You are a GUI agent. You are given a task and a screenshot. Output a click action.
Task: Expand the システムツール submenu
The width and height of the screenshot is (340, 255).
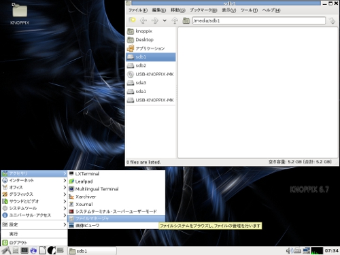[x=34, y=208]
